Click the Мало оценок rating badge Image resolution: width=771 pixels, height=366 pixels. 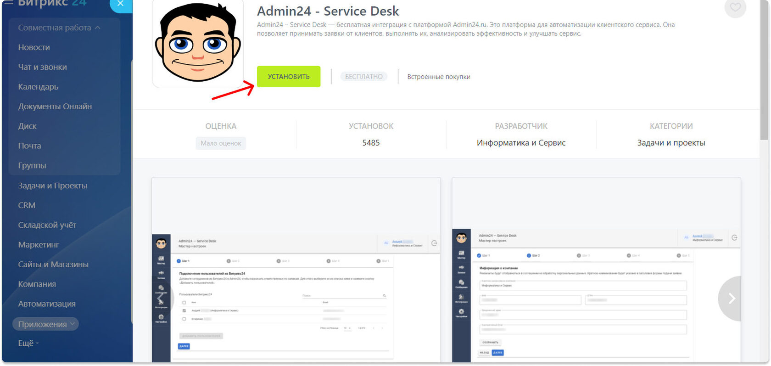pyautogui.click(x=221, y=143)
